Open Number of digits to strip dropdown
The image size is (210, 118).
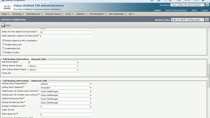tap(66, 107)
